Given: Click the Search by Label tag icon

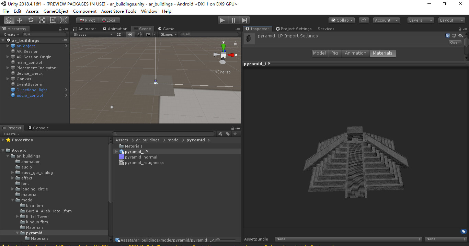Looking at the screenshot, I should click(228, 134).
